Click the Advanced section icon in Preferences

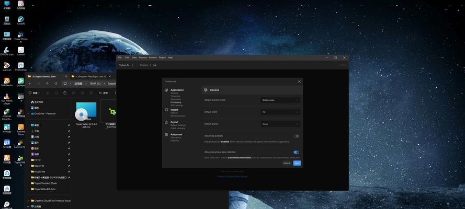pos(166,134)
